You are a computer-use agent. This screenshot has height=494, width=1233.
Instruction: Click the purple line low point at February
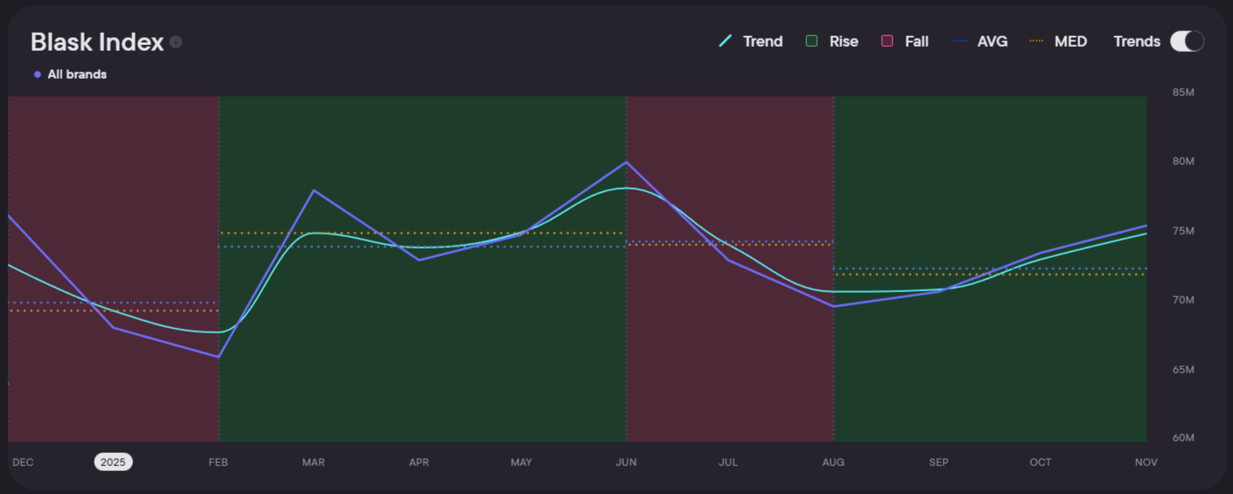click(218, 357)
